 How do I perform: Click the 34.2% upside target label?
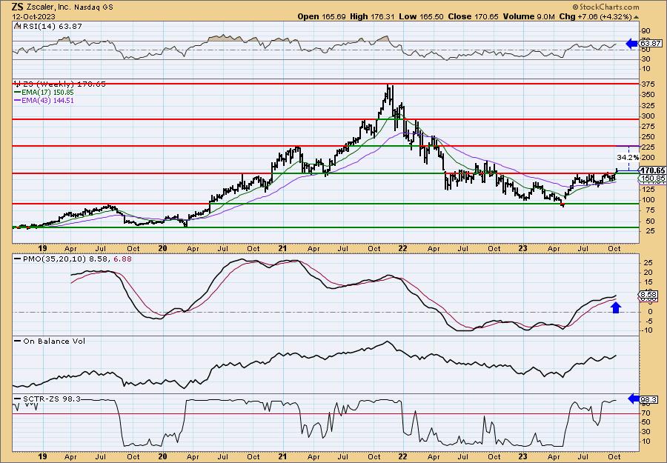click(628, 157)
